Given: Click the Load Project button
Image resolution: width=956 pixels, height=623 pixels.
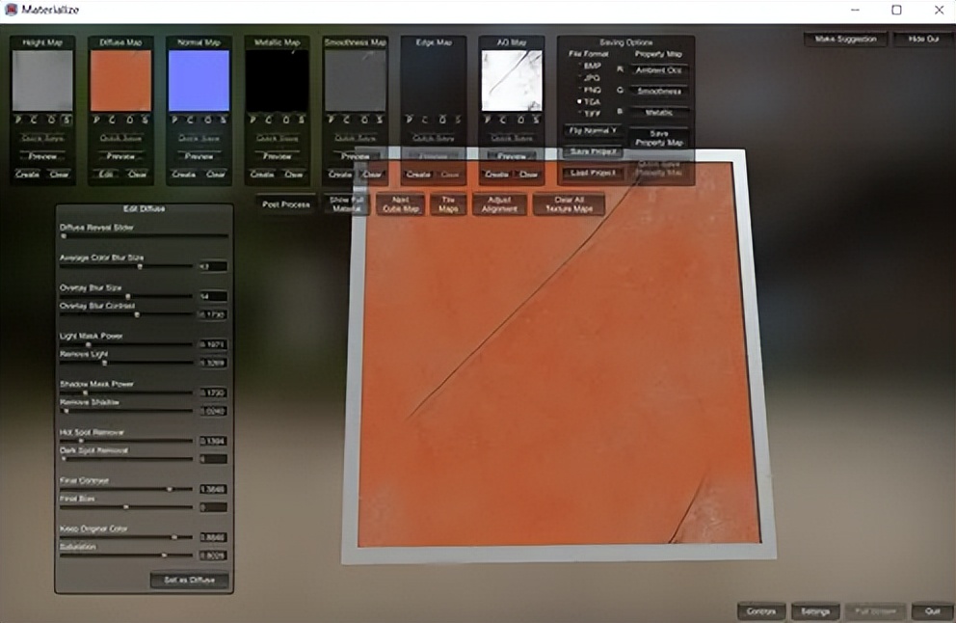Looking at the screenshot, I should pyautogui.click(x=593, y=174).
